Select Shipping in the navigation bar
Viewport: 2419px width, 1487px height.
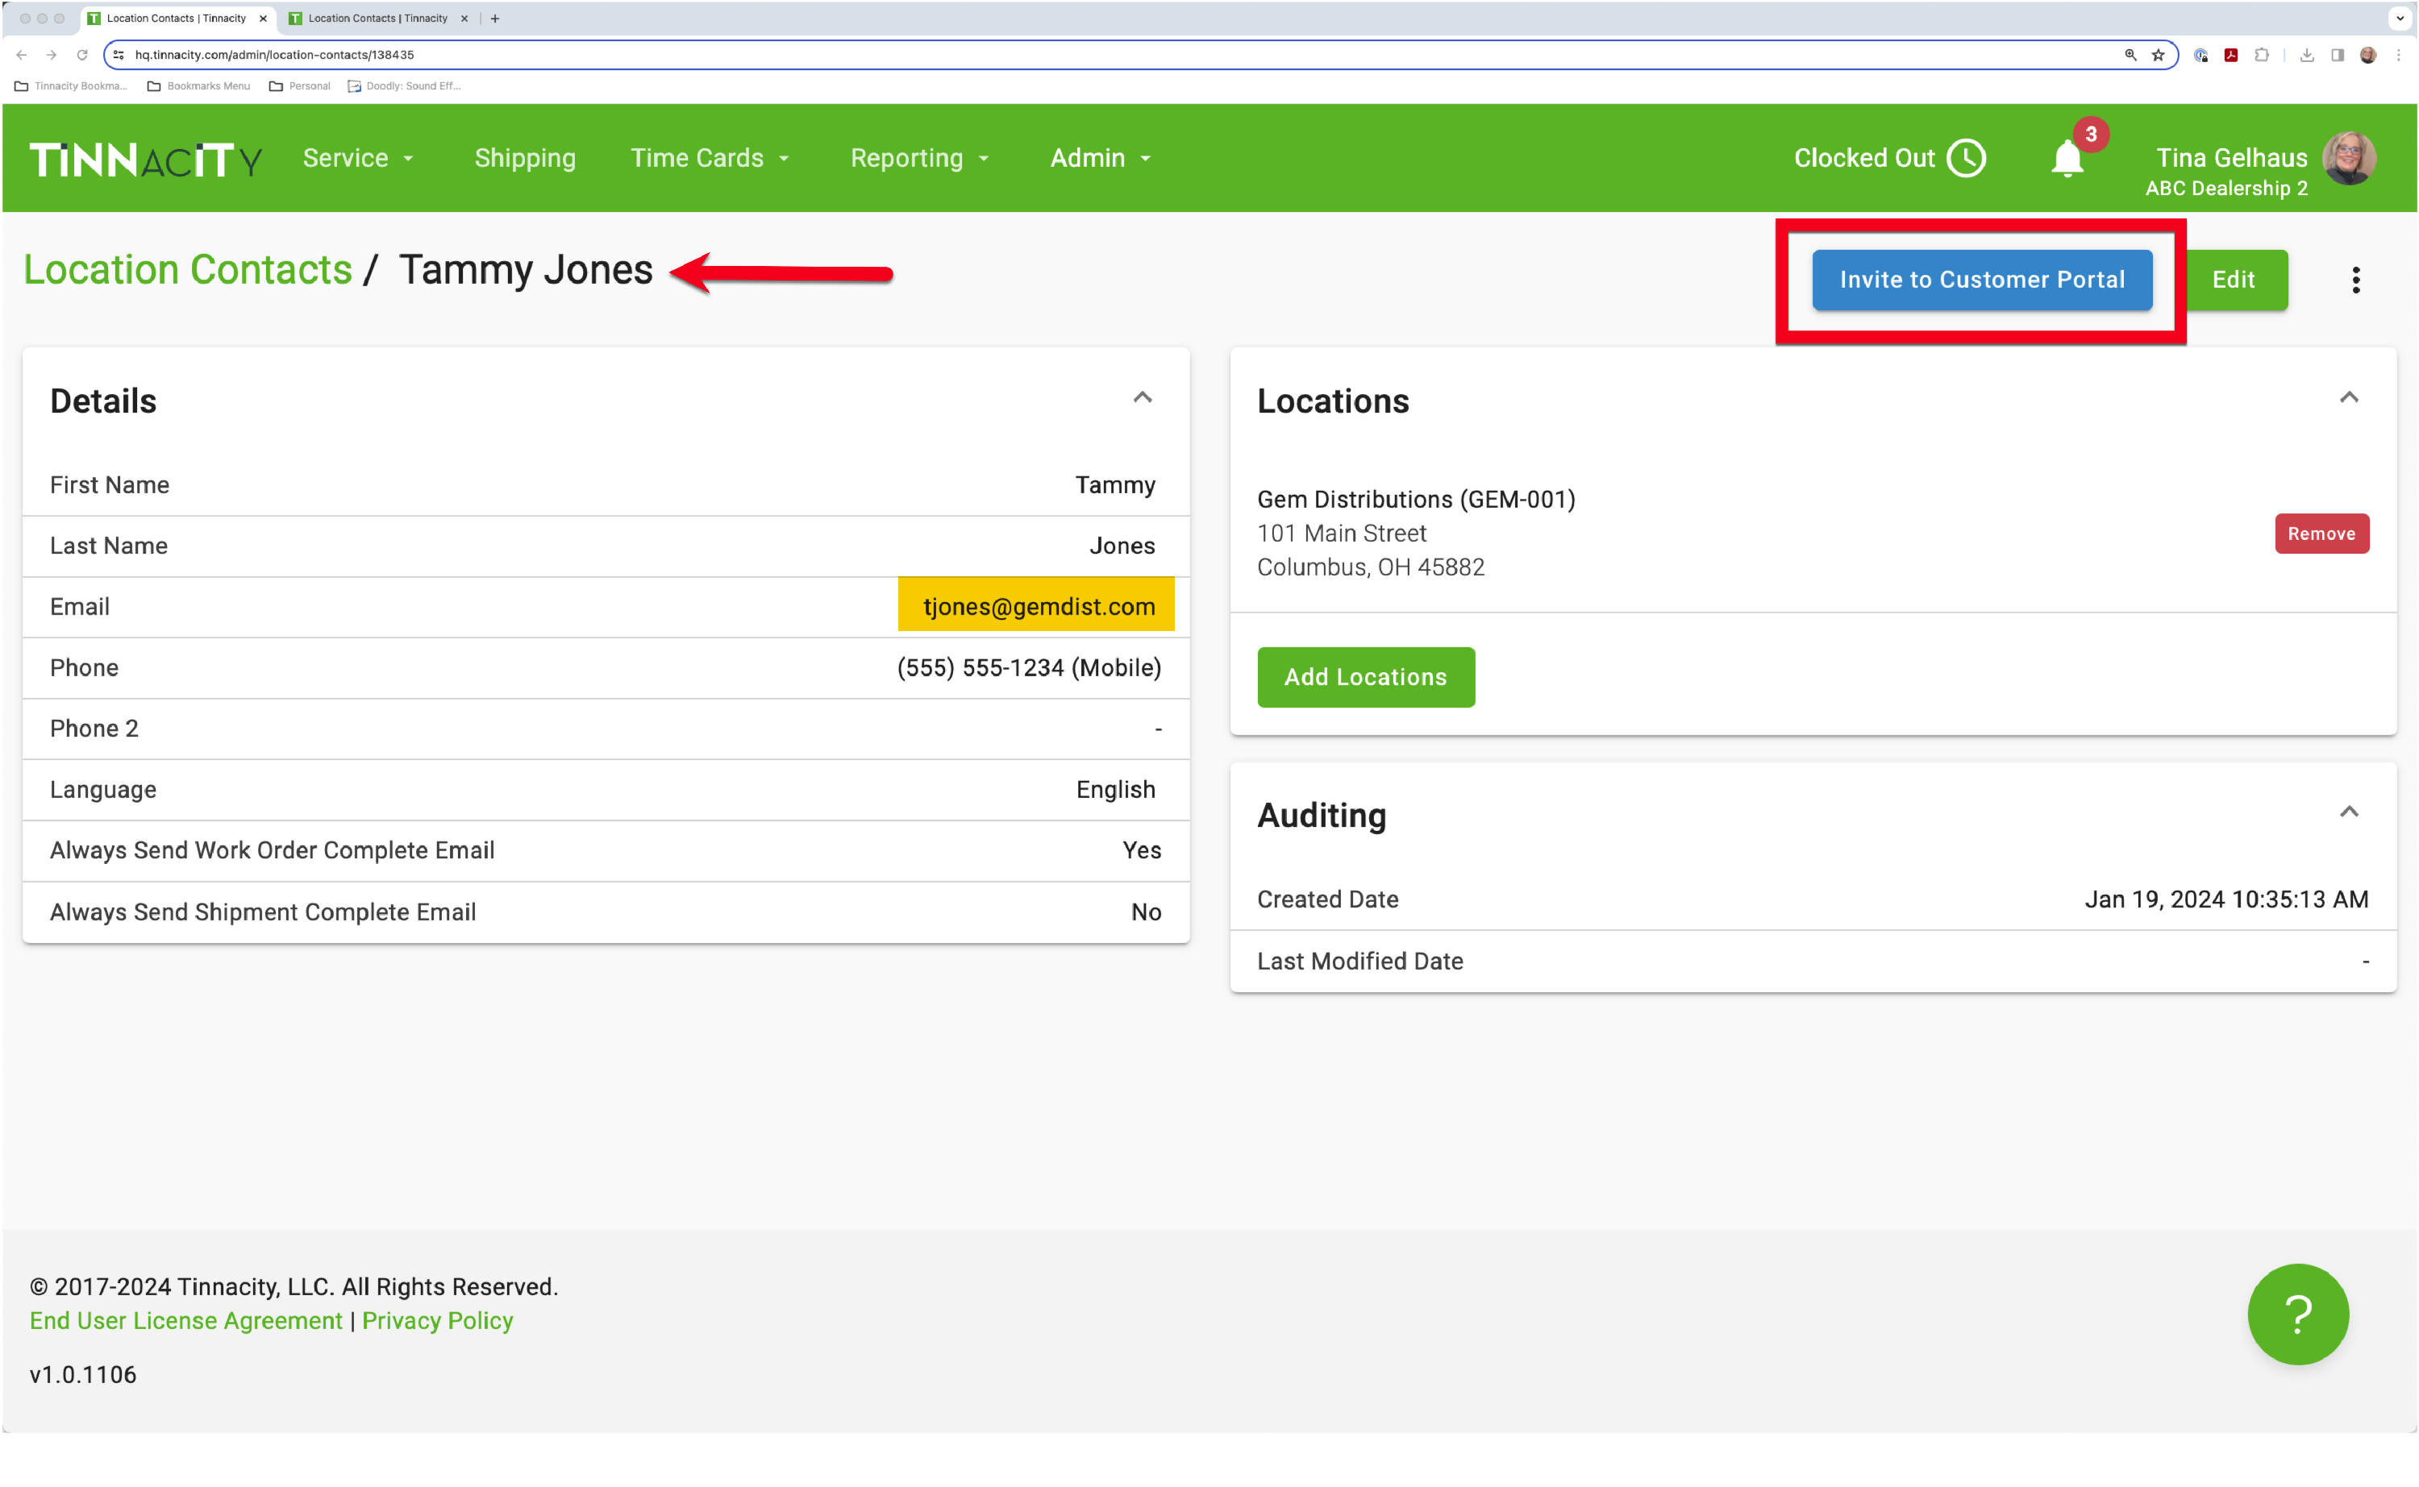click(525, 157)
